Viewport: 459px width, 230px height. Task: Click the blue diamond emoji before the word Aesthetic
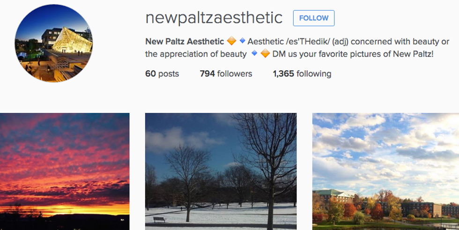(242, 41)
